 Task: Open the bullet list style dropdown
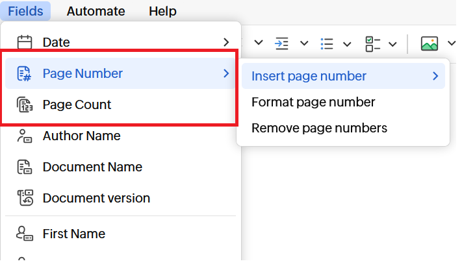point(347,43)
